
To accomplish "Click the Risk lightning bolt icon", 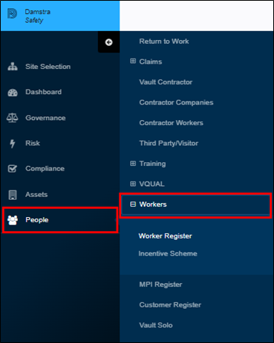I will pos(12,144).
